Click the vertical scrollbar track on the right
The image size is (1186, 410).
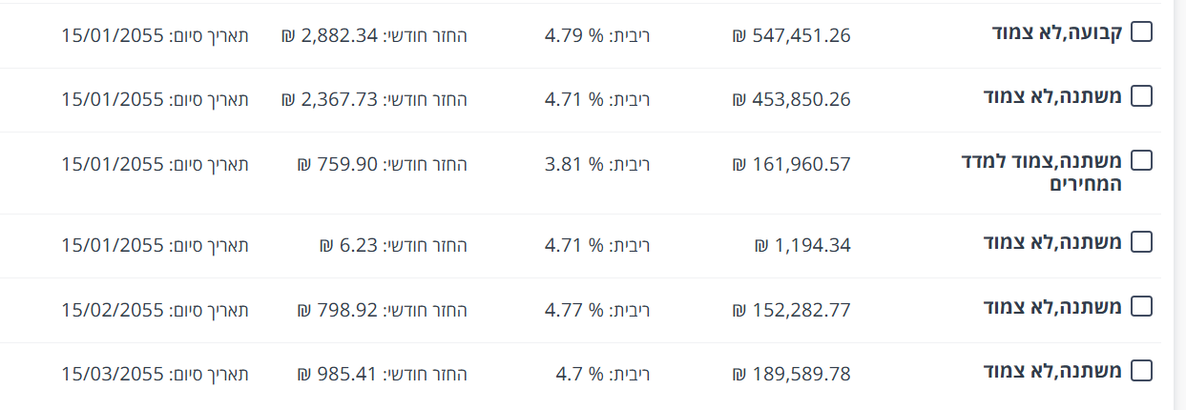click(1178, 205)
